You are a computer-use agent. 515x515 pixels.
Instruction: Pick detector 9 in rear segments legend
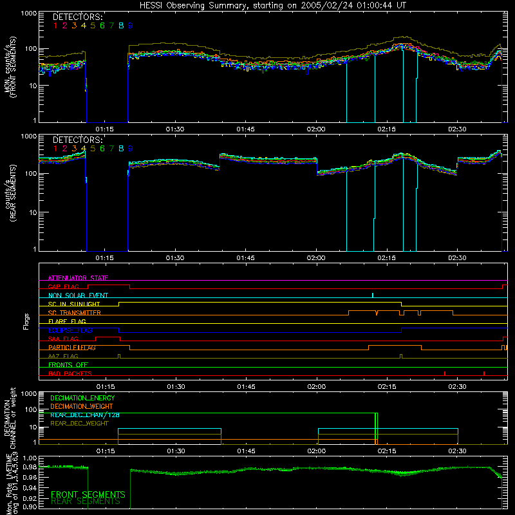131,149
